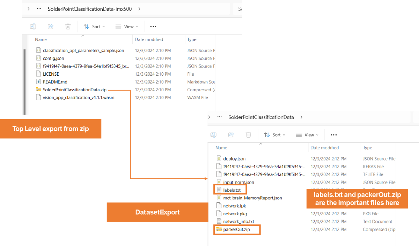This screenshot has height=246, width=419.
Task: Select network.fpk file
Action: [x=235, y=206]
